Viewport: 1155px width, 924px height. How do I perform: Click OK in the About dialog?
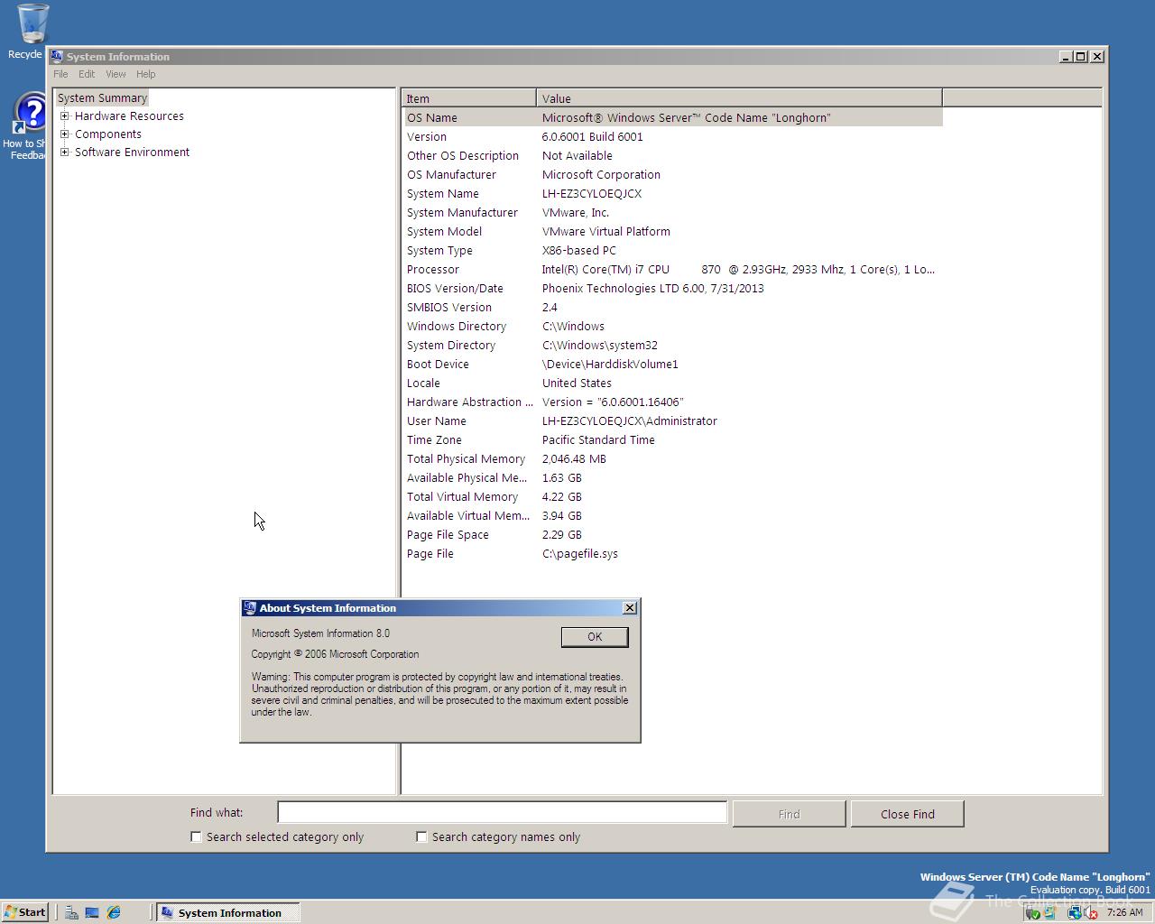(x=595, y=637)
